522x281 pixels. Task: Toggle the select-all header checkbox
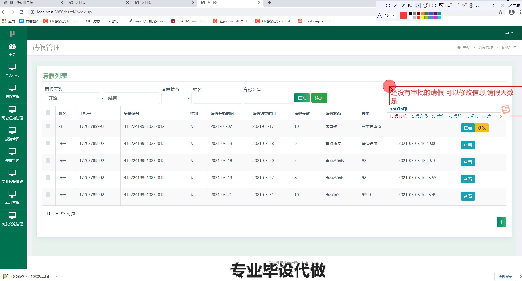(x=48, y=112)
